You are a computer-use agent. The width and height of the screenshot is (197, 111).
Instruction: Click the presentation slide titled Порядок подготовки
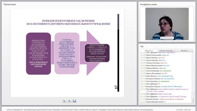[67, 53]
